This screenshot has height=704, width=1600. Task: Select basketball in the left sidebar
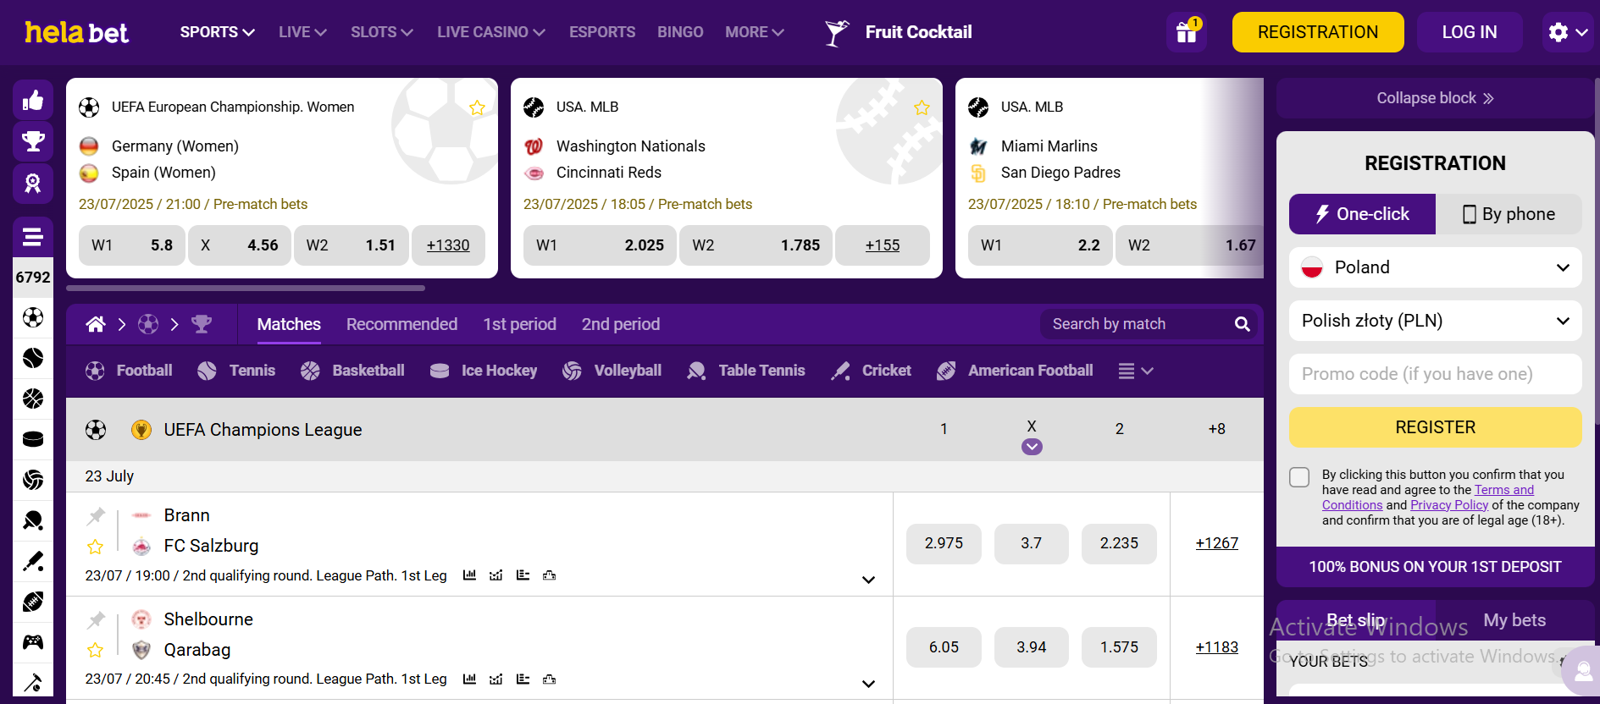tap(33, 399)
